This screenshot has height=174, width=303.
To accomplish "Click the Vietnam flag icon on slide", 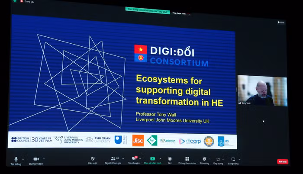I will click(x=141, y=49).
